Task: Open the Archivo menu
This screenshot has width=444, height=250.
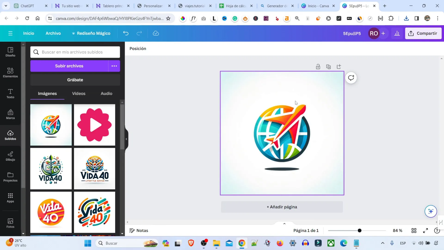Action: coord(53,33)
